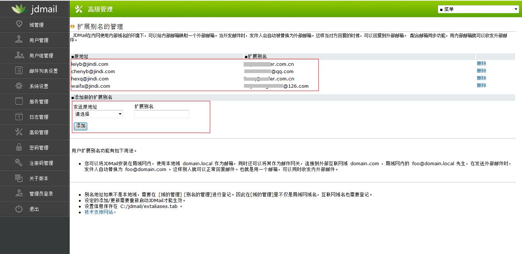Select 高级管理 in the sidebar menu
This screenshot has height=254, width=522.
pos(39,132)
